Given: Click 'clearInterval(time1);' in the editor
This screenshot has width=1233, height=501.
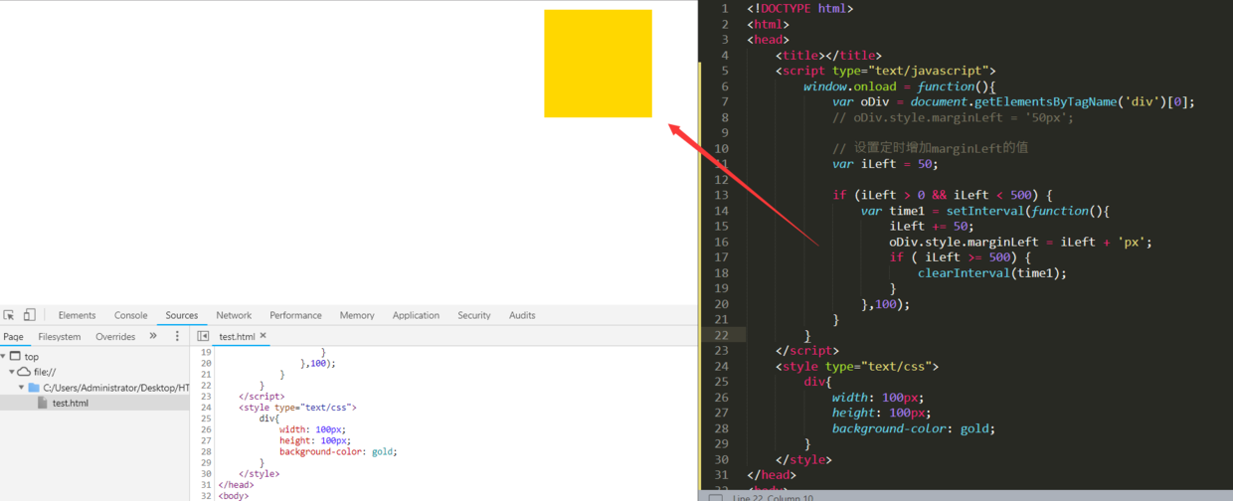Looking at the screenshot, I should [992, 272].
